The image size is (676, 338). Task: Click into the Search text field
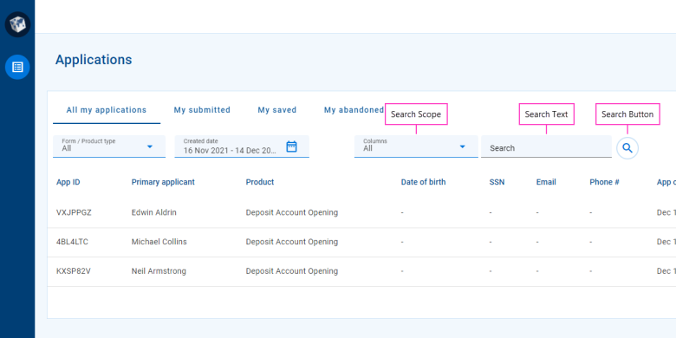546,148
